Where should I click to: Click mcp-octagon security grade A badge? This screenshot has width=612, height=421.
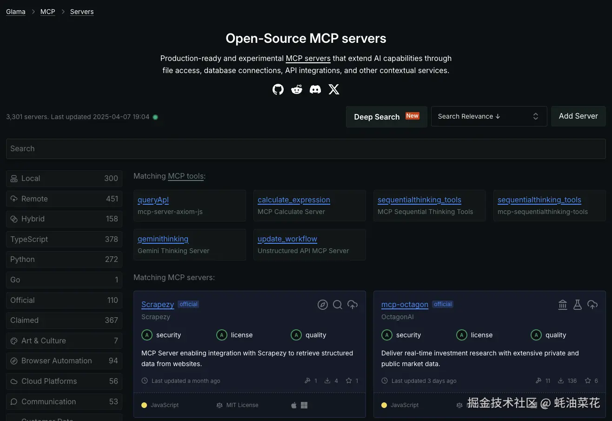(387, 335)
